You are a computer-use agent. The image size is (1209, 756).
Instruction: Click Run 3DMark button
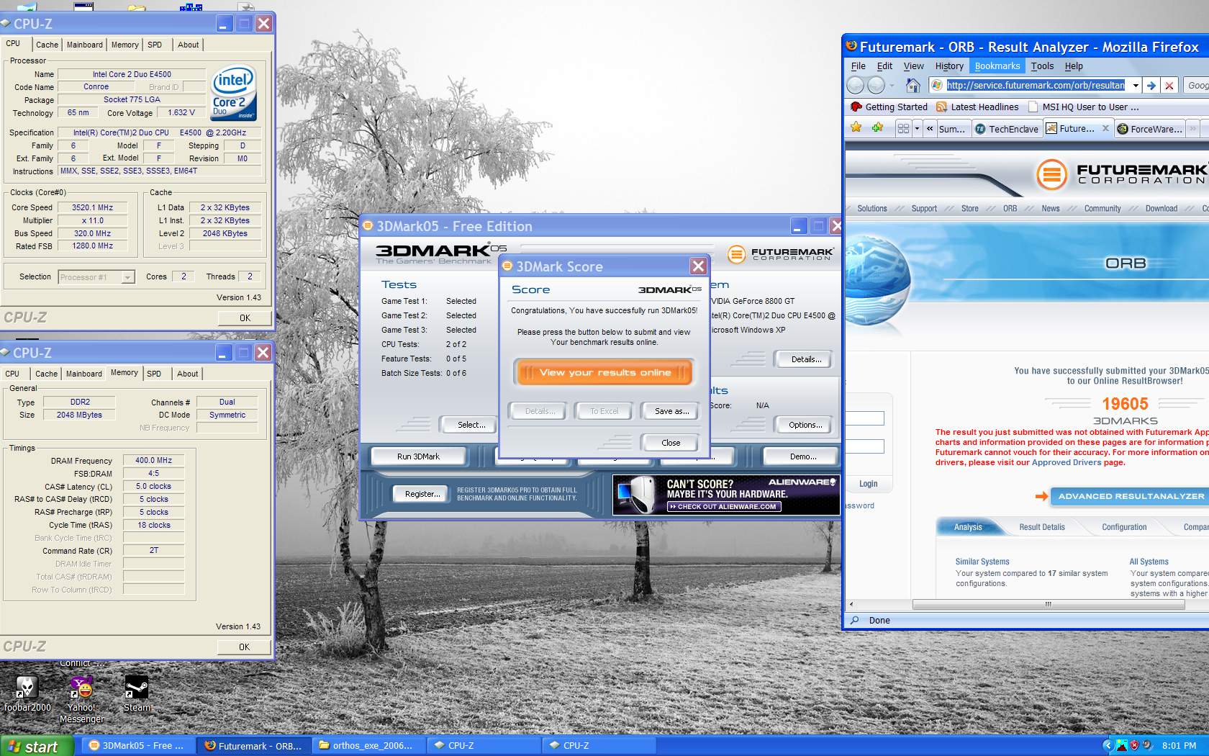tap(418, 456)
